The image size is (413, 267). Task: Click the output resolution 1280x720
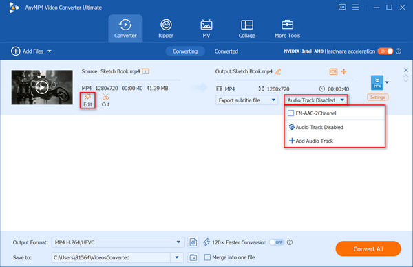(278, 89)
